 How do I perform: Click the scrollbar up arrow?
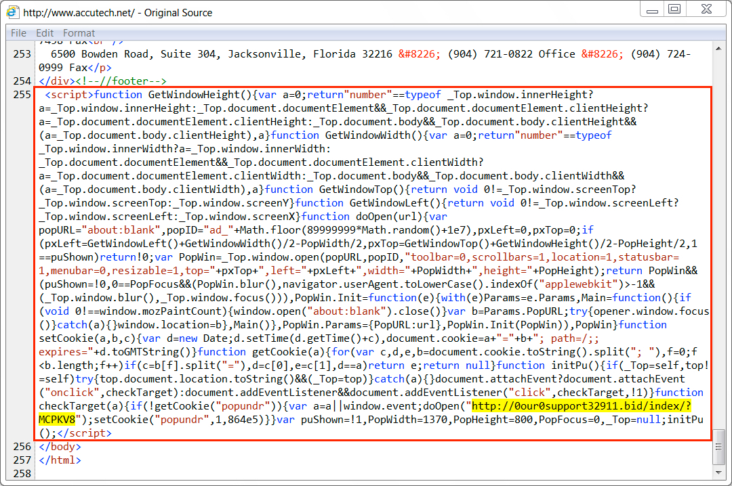pyautogui.click(x=718, y=49)
